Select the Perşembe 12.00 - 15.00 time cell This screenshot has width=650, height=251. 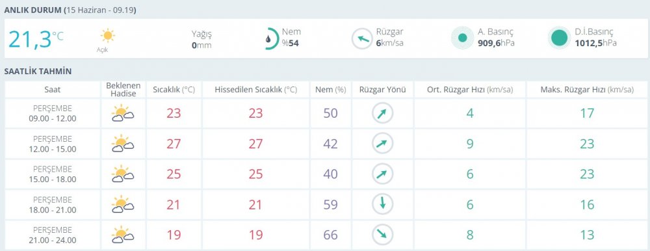pyautogui.click(x=53, y=144)
